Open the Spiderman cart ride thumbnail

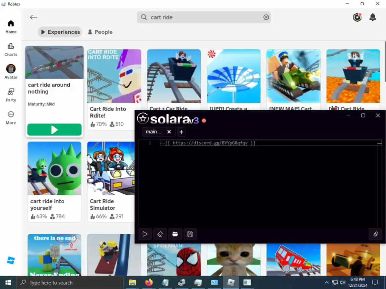pos(174,260)
